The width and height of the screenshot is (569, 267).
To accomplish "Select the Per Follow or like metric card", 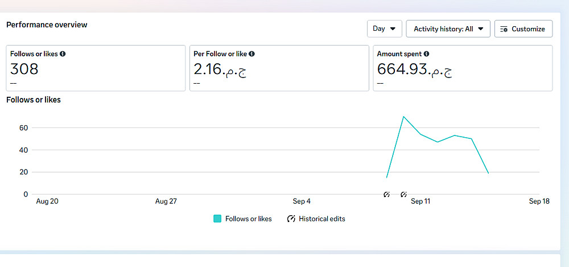I will (x=279, y=68).
